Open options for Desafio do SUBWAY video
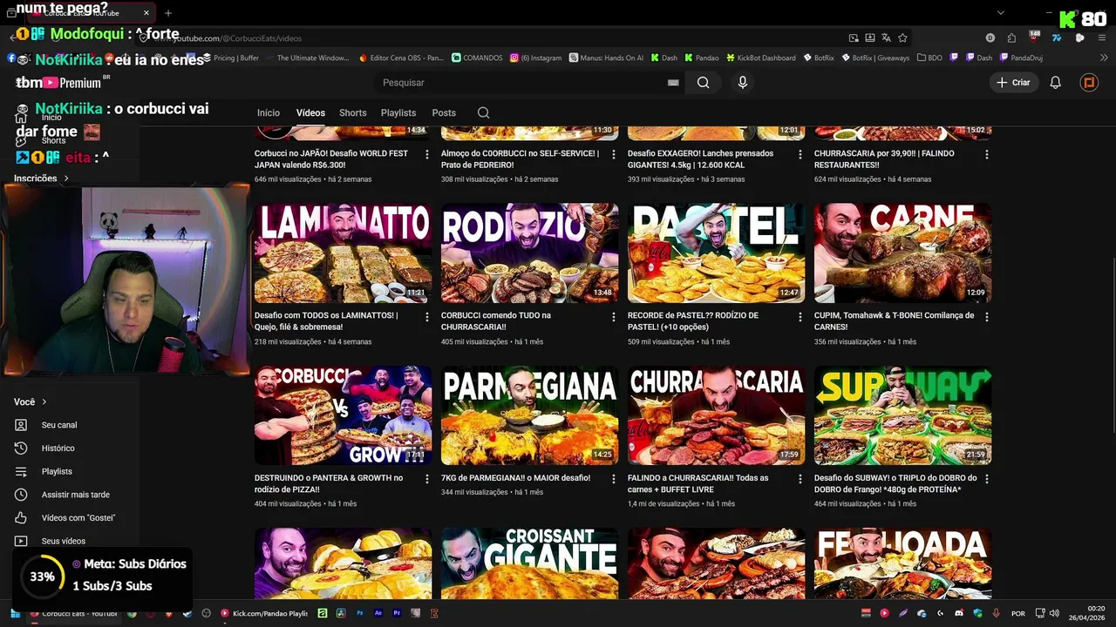 [x=987, y=479]
